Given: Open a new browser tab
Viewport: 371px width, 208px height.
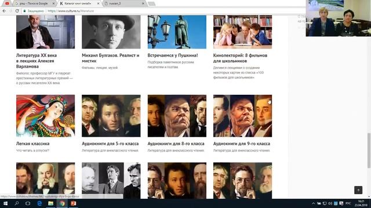Looking at the screenshot, I should click(x=152, y=4).
